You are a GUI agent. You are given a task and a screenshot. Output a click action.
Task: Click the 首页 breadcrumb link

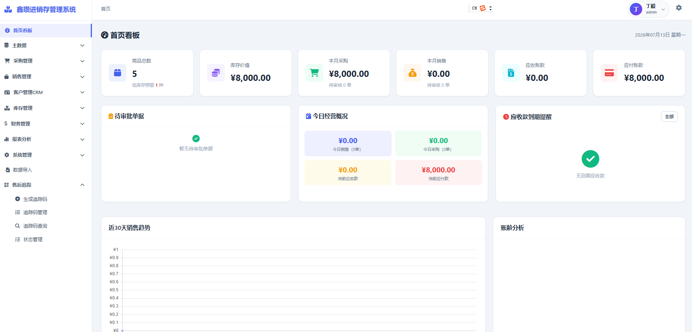(106, 9)
